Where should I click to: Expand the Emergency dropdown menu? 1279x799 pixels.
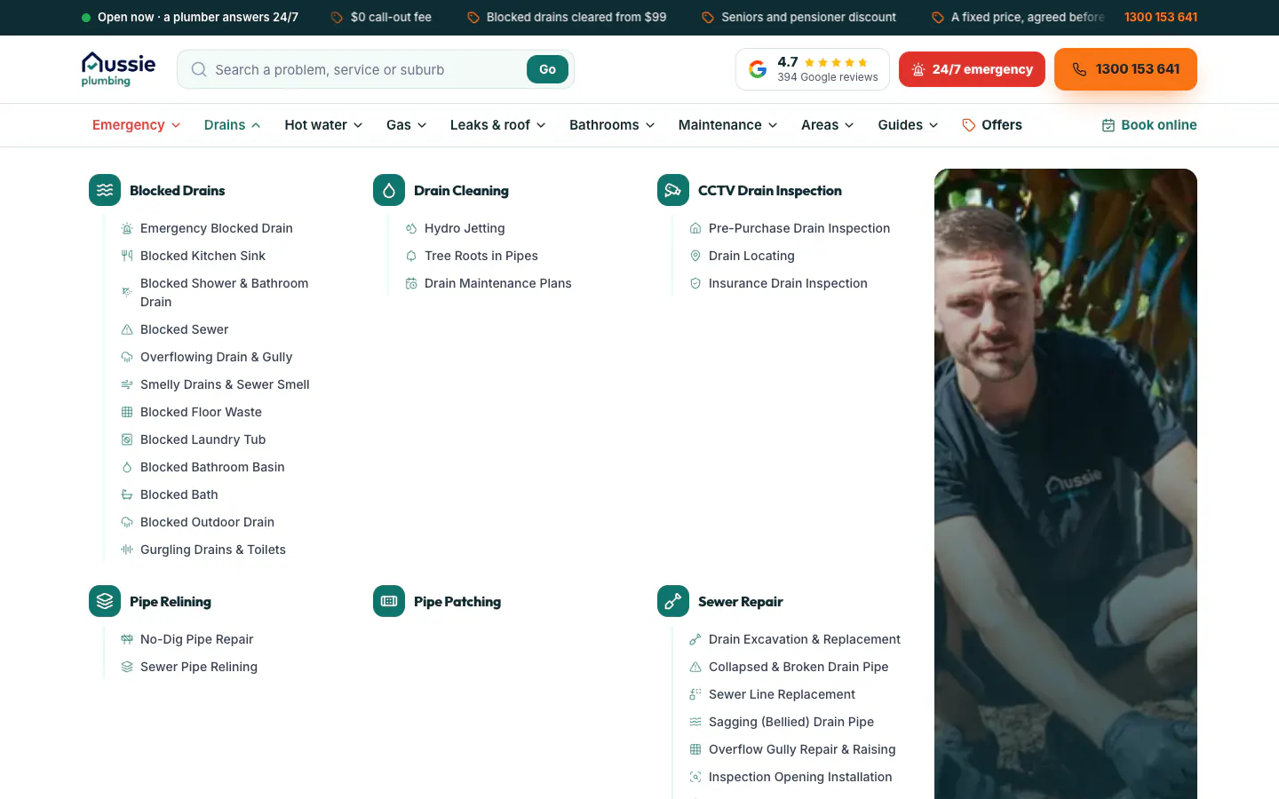(x=137, y=125)
